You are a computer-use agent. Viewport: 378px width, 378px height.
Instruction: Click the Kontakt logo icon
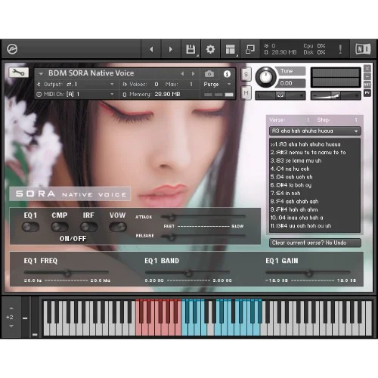tap(12, 49)
